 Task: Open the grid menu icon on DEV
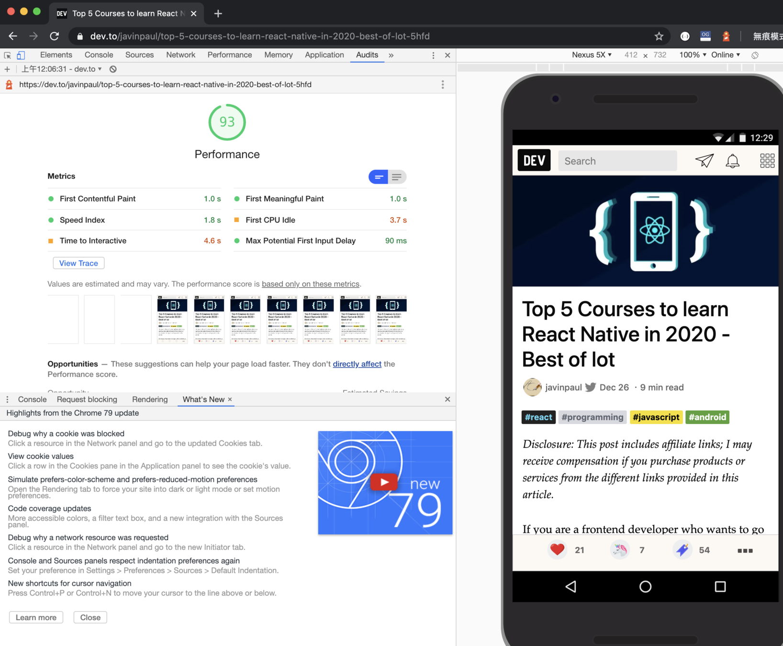767,161
